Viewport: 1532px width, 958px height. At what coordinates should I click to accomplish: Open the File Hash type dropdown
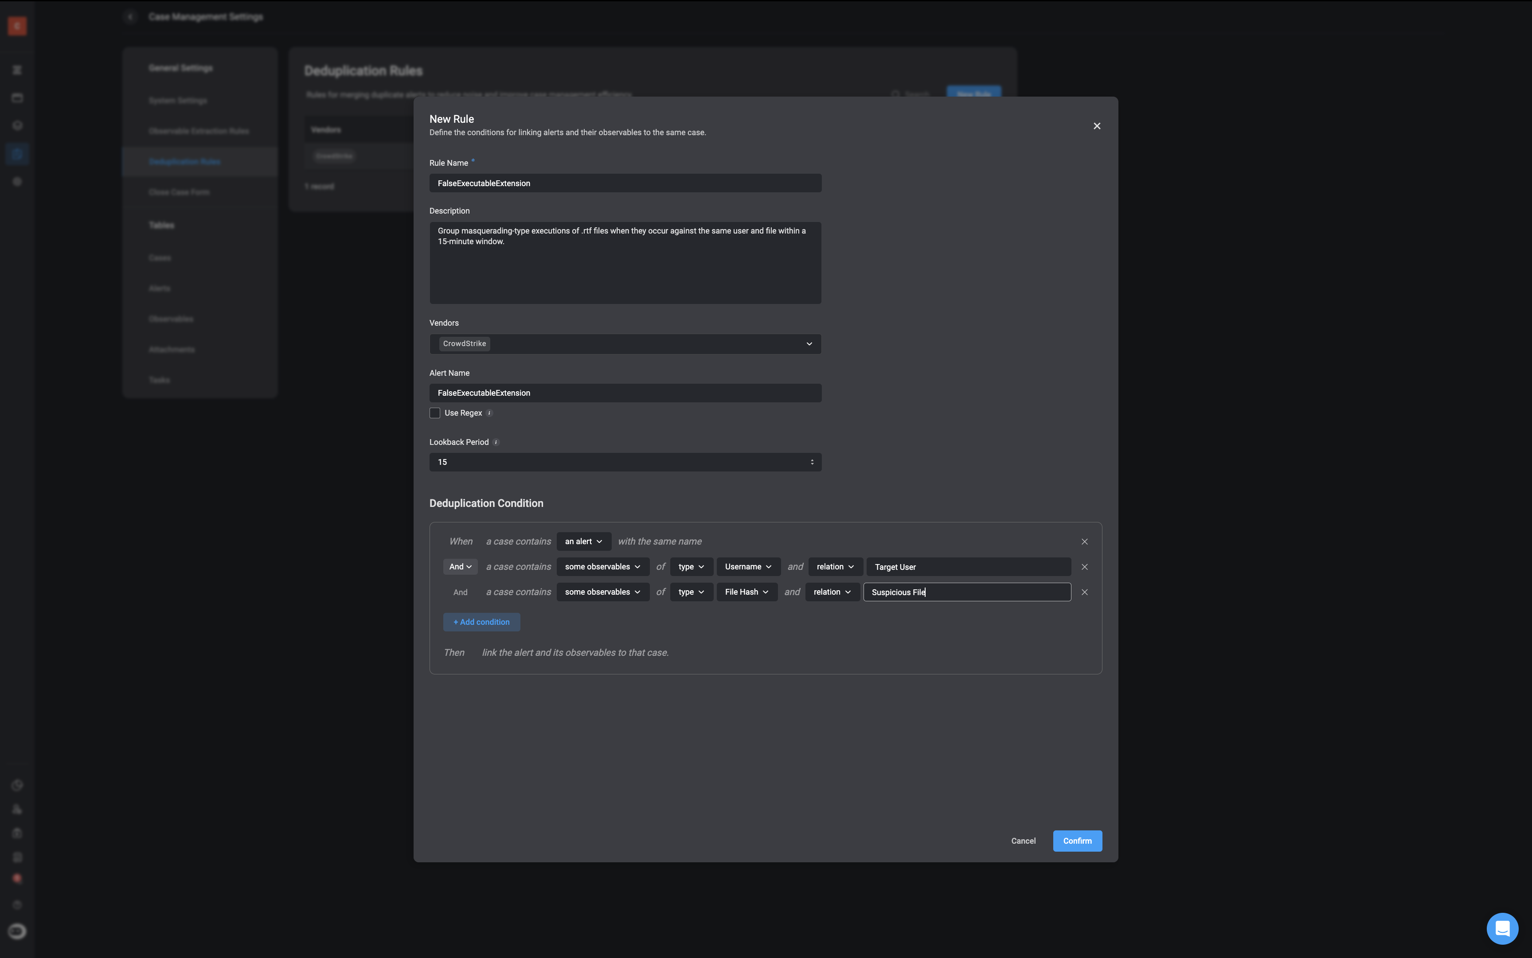tap(746, 592)
